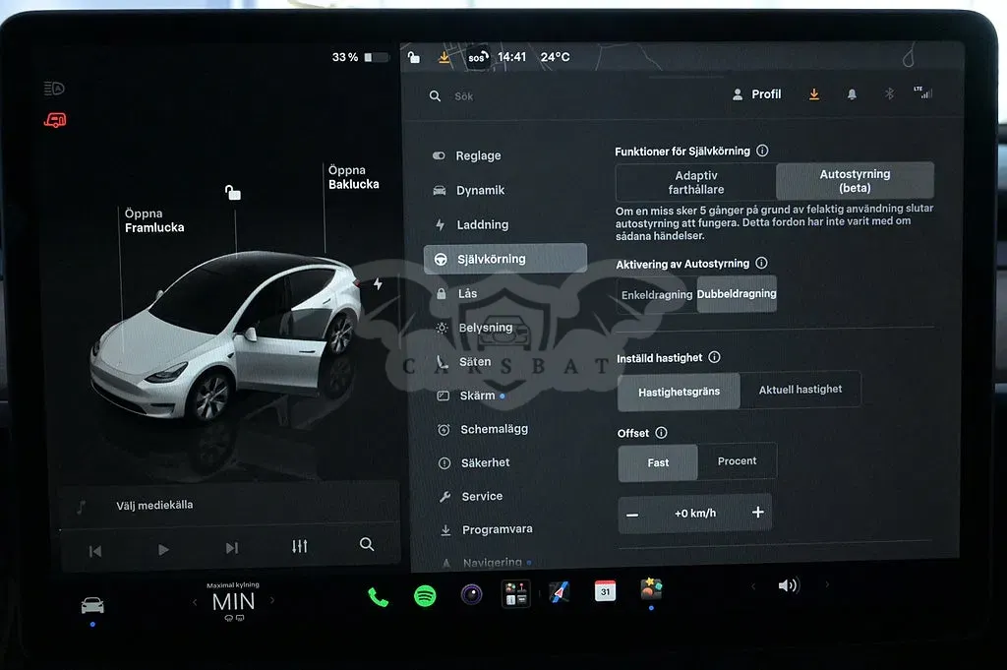Viewport: 1007px width, 670px height.
Task: Show info for Offset
Action: tap(661, 432)
